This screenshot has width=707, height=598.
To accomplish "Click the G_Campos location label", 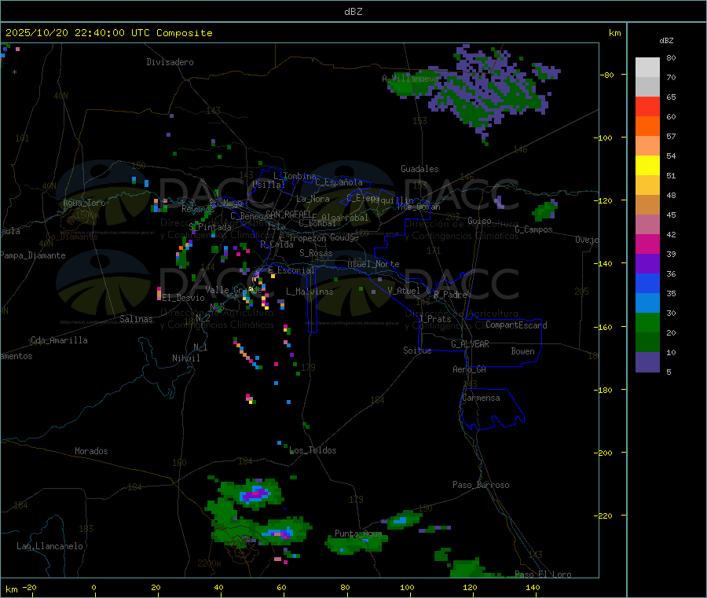I will [x=533, y=229].
